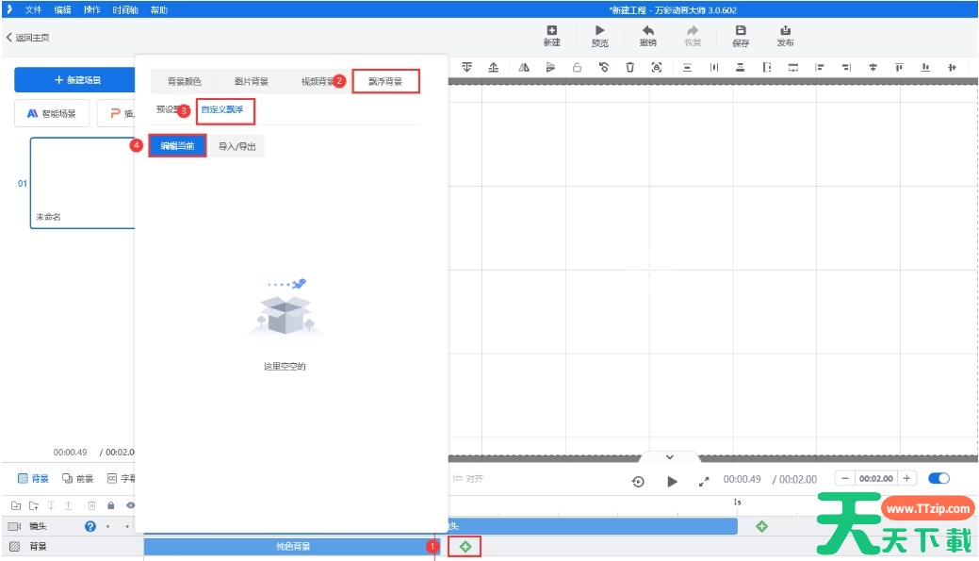The height and width of the screenshot is (561, 979).
Task: Select the 自定义飘浮 sub-tab
Action: [222, 109]
